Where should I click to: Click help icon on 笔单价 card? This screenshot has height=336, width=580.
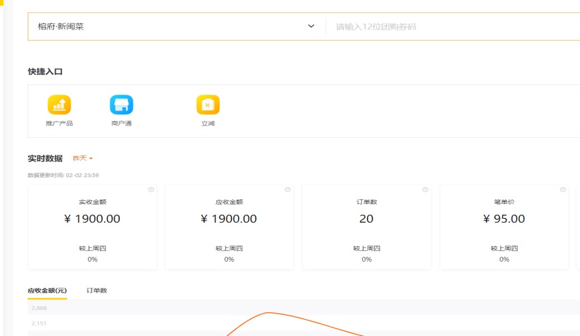(563, 189)
